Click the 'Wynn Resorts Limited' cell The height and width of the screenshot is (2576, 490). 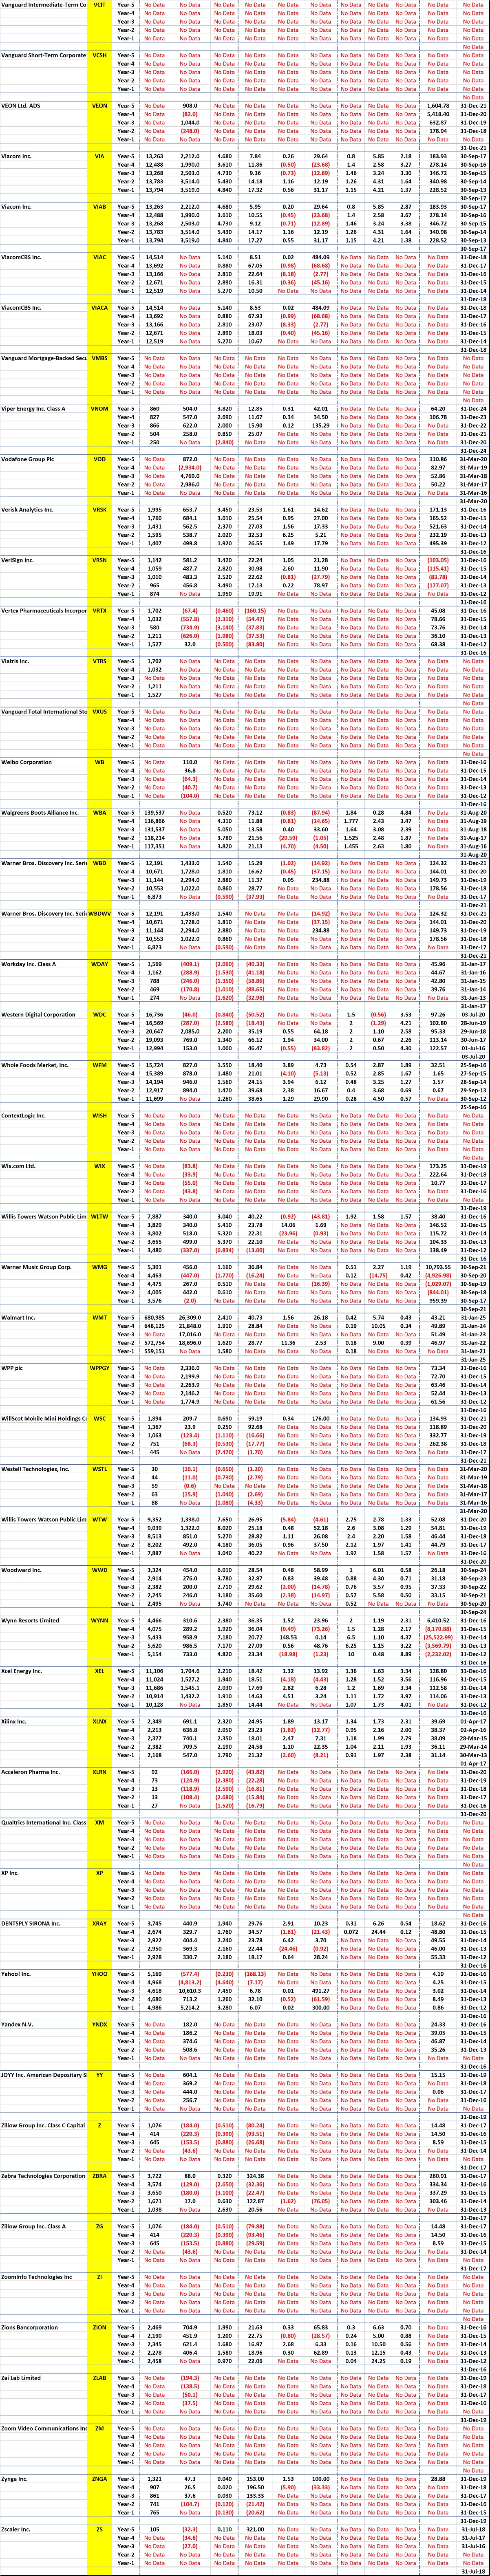pos(43,1619)
